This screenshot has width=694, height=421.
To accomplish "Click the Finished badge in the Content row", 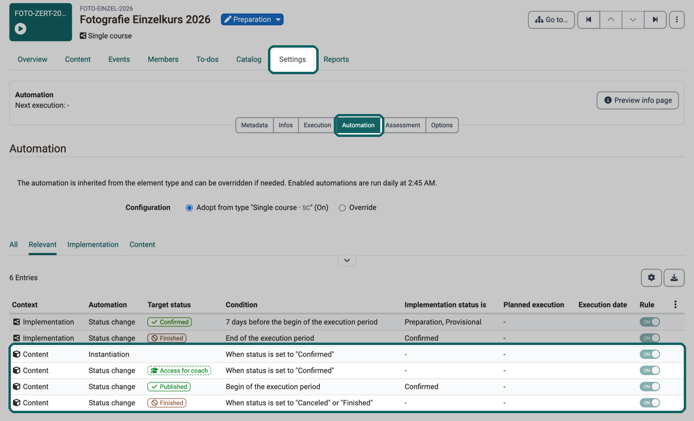I will pyautogui.click(x=167, y=403).
